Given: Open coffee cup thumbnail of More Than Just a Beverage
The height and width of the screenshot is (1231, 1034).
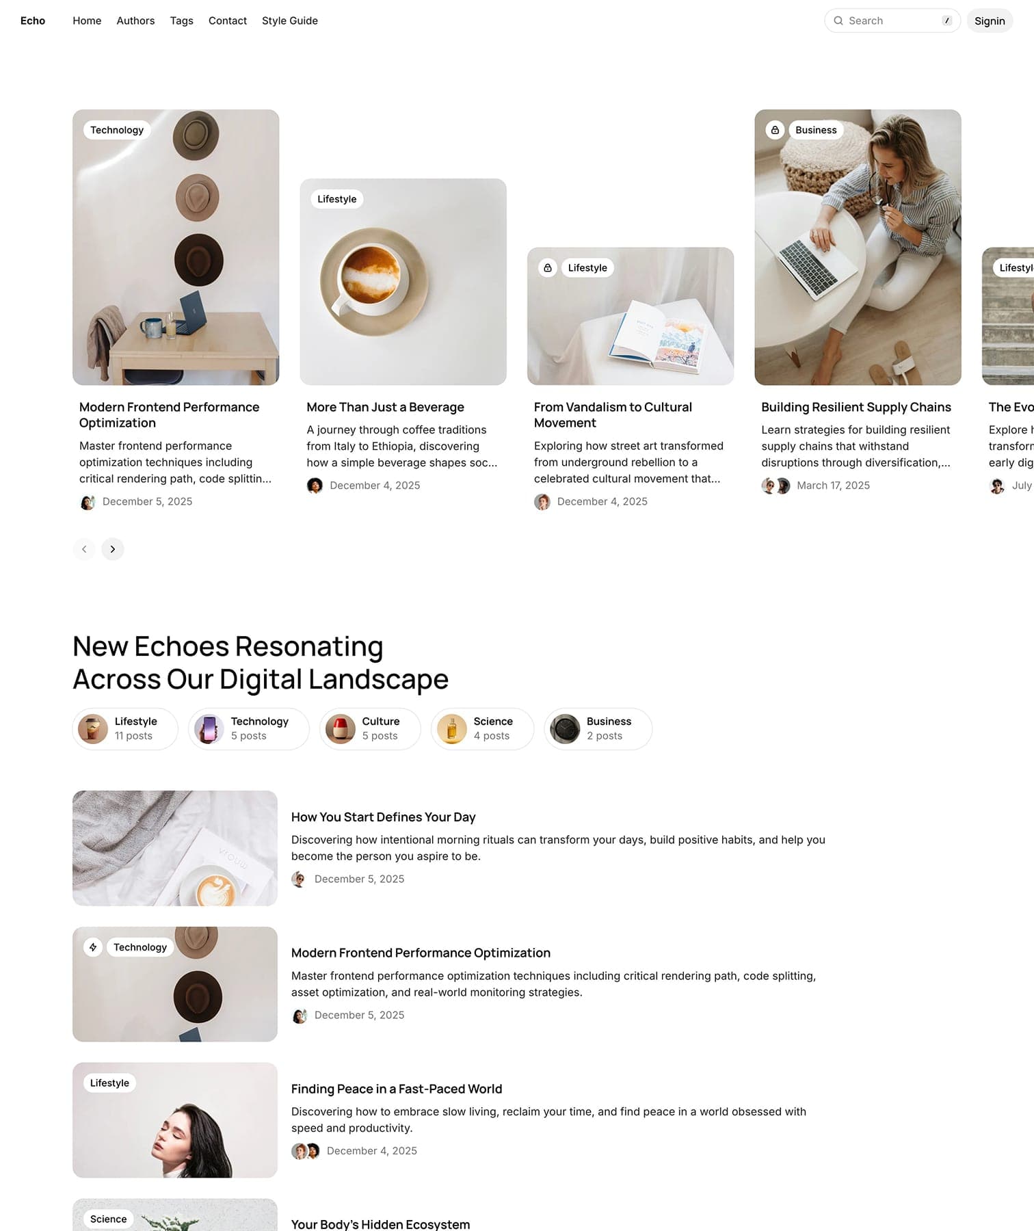Looking at the screenshot, I should [x=403, y=282].
